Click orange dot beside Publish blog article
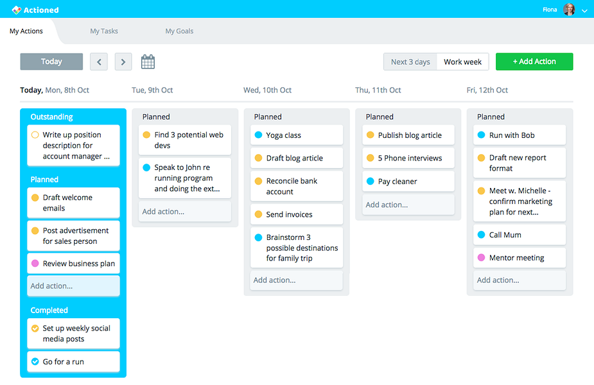This screenshot has height=385, width=594. click(x=371, y=135)
